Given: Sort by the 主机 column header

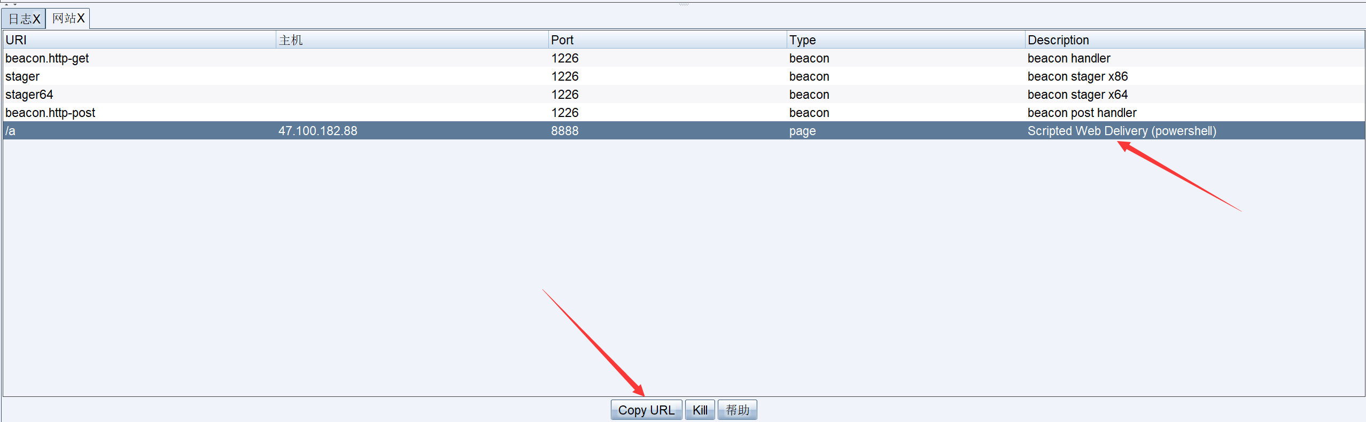Looking at the screenshot, I should pyautogui.click(x=412, y=40).
